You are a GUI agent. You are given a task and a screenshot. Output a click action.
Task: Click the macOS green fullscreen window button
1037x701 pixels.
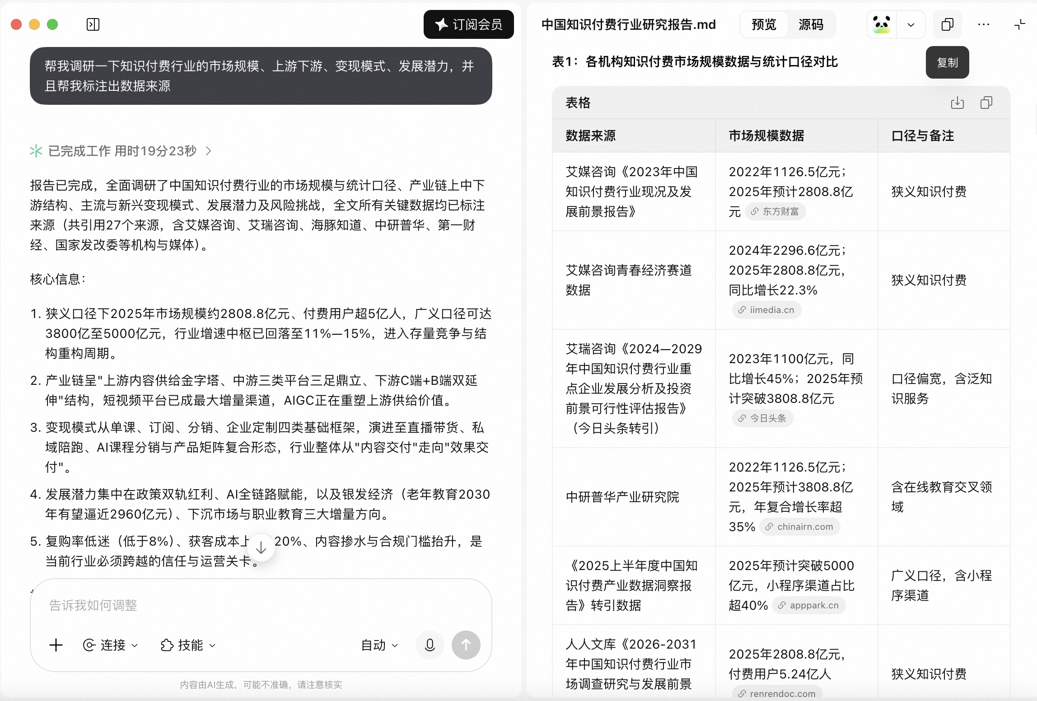click(52, 24)
